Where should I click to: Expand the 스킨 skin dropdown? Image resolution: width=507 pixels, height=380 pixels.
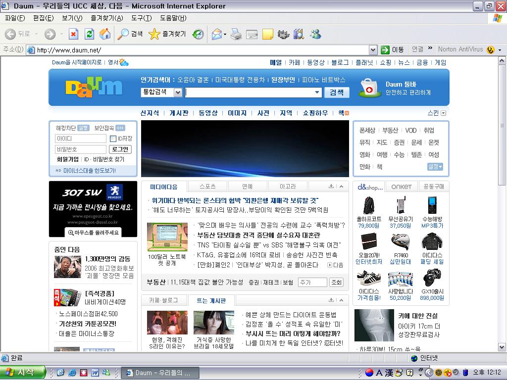click(x=443, y=113)
